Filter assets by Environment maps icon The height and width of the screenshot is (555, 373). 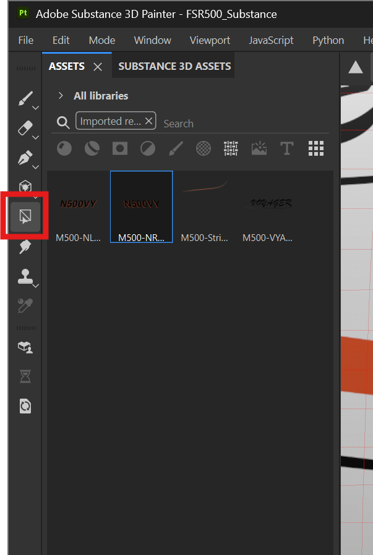coord(259,148)
